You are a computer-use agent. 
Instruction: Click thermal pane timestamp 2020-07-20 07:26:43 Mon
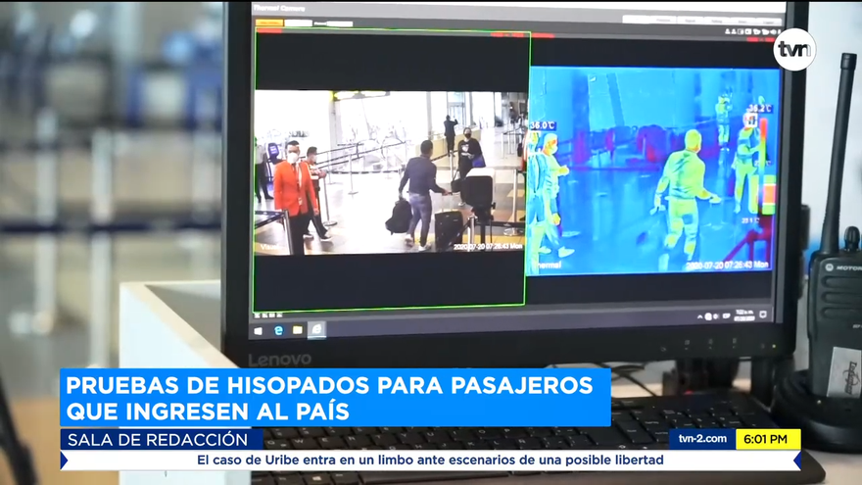pos(727,266)
